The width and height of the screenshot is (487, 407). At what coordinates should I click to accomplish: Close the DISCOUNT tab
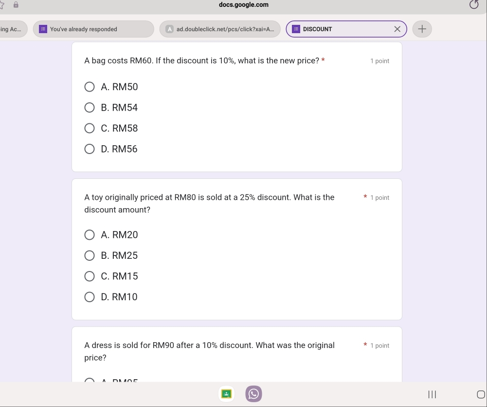coord(397,29)
